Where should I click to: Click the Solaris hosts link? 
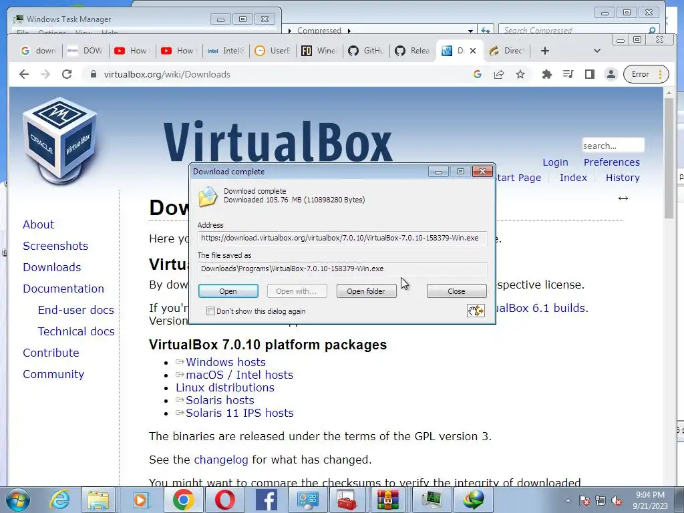220,401
